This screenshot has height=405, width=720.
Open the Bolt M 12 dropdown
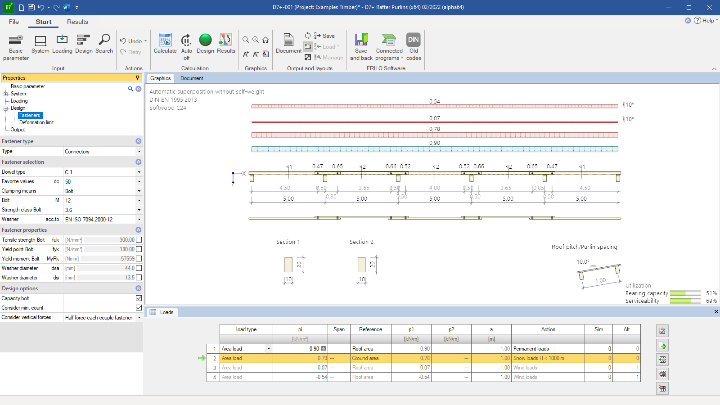coord(139,200)
